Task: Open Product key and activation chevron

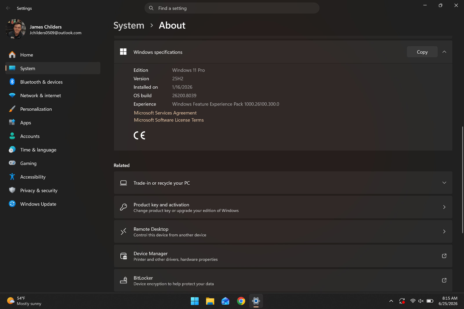Action: coord(444,207)
